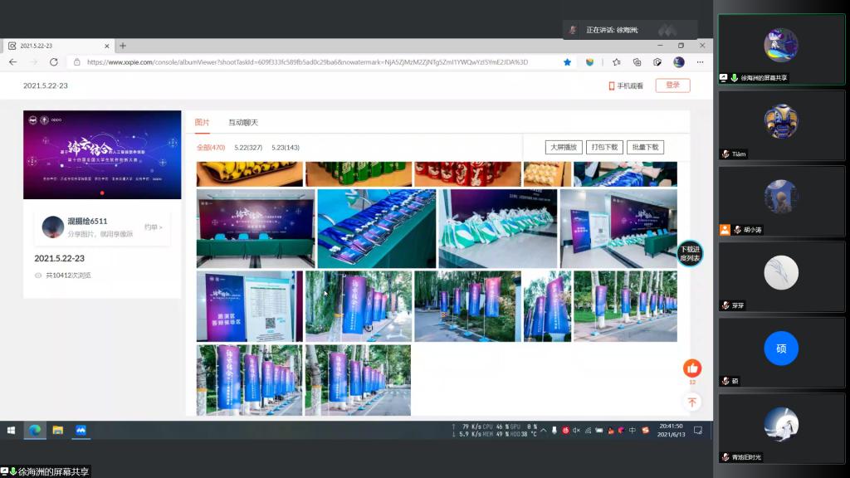
Task: Expand the hidden system tray icons
Action: point(544,430)
